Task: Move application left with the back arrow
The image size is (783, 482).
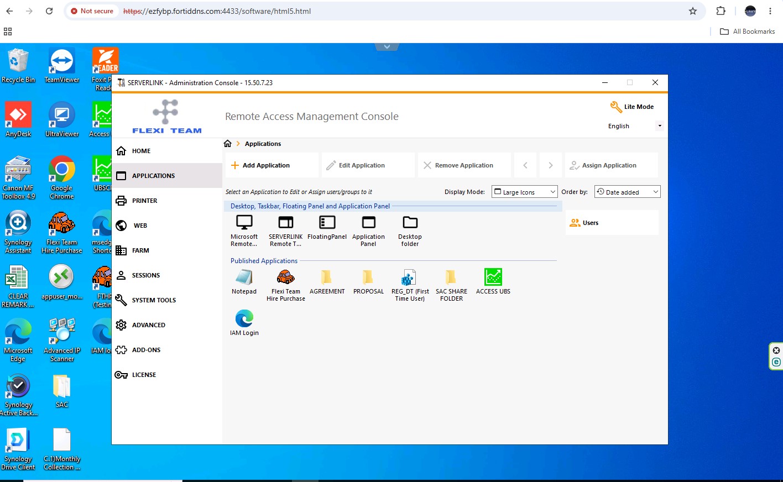Action: click(525, 165)
